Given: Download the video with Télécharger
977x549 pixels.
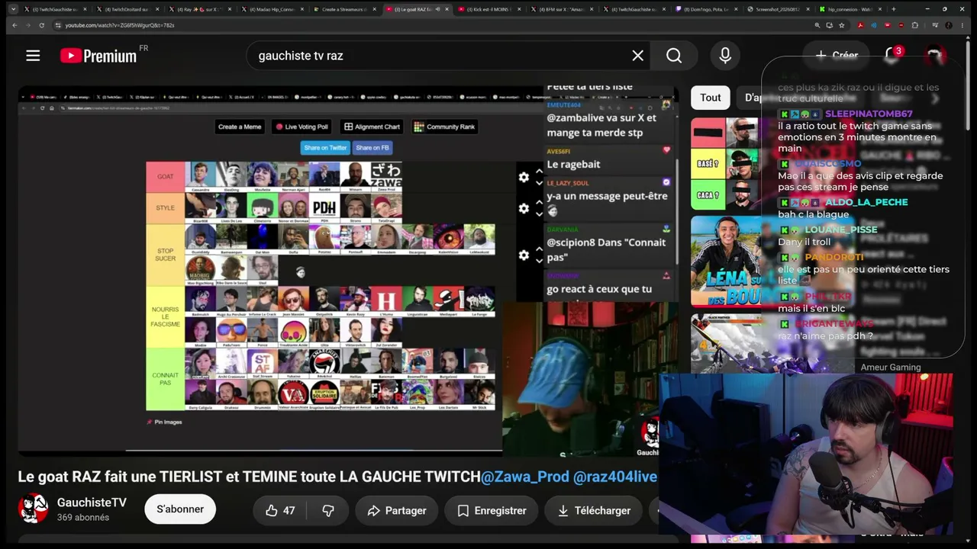Looking at the screenshot, I should [594, 510].
